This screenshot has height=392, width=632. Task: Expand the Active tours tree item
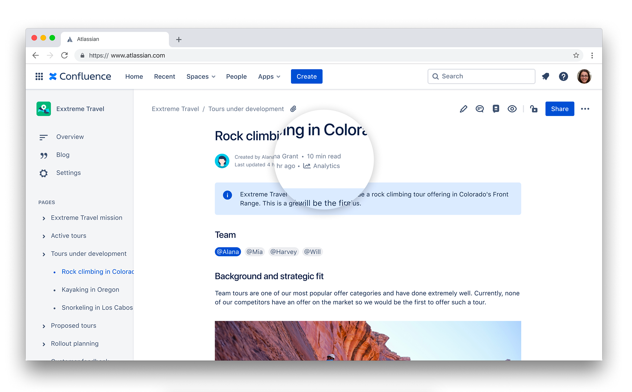tap(44, 236)
